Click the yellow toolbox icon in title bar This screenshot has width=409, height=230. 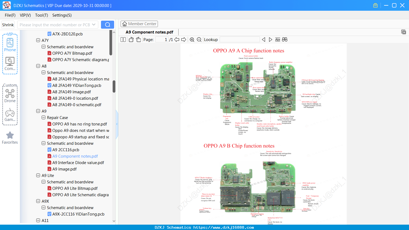375,5
